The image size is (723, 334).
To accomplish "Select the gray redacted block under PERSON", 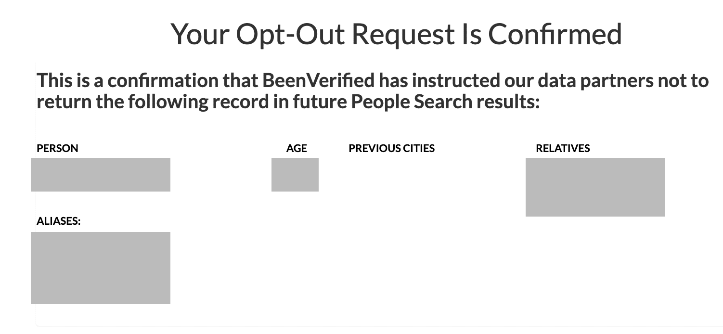I will point(101,175).
